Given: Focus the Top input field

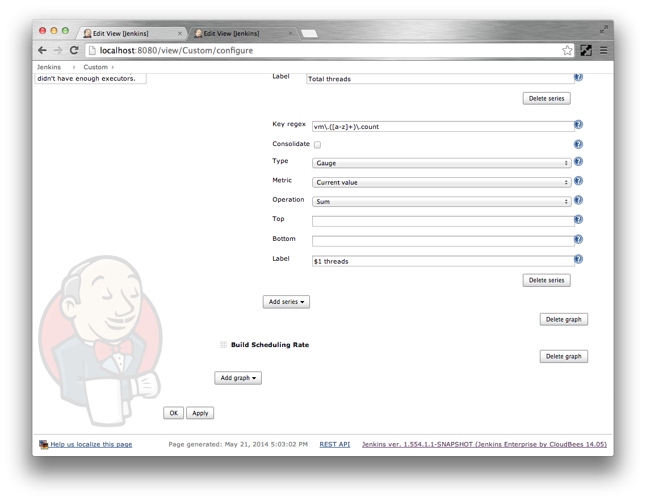Looking at the screenshot, I should [x=443, y=221].
